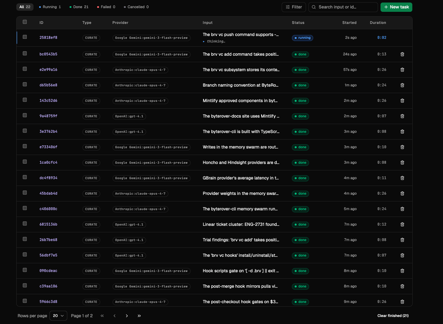Delete task d65b56e8 with its trash icon

(x=402, y=85)
